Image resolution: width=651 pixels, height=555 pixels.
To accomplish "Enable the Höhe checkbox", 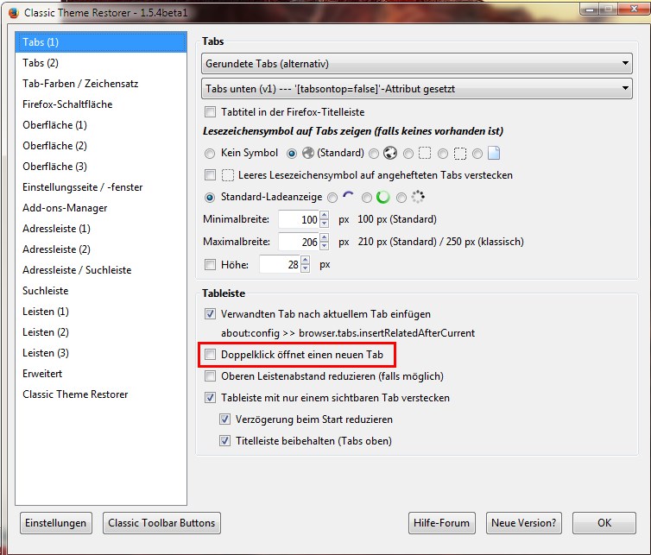I will pyautogui.click(x=210, y=265).
